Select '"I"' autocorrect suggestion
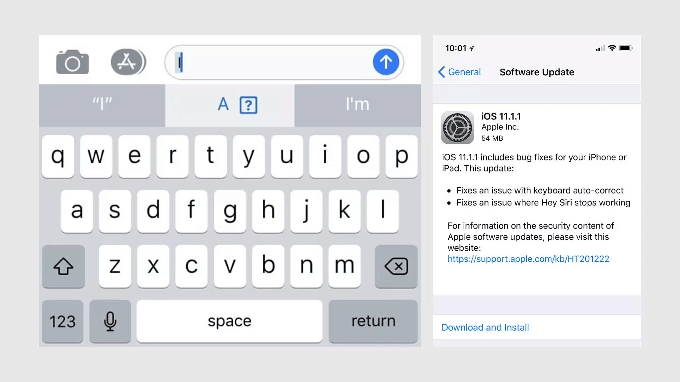The width and height of the screenshot is (680, 382). click(x=102, y=103)
